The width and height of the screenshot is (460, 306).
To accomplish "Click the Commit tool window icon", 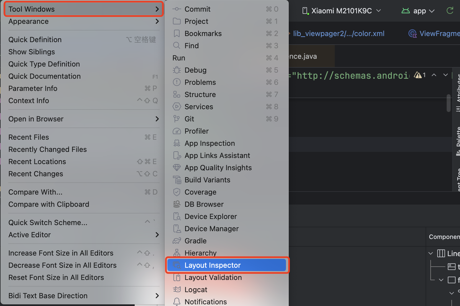I will pyautogui.click(x=177, y=9).
